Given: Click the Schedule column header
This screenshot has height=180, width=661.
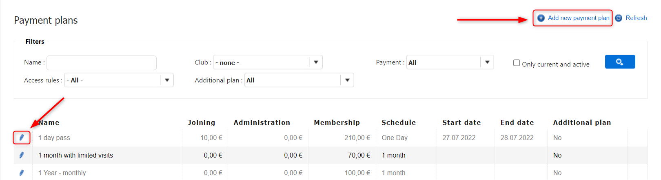Looking at the screenshot, I should tap(398, 122).
